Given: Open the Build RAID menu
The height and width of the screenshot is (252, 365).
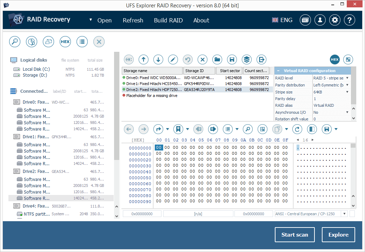Looking at the screenshot, I should click(x=168, y=20).
